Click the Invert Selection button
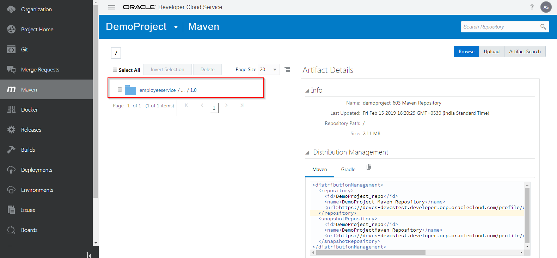 pyautogui.click(x=167, y=69)
